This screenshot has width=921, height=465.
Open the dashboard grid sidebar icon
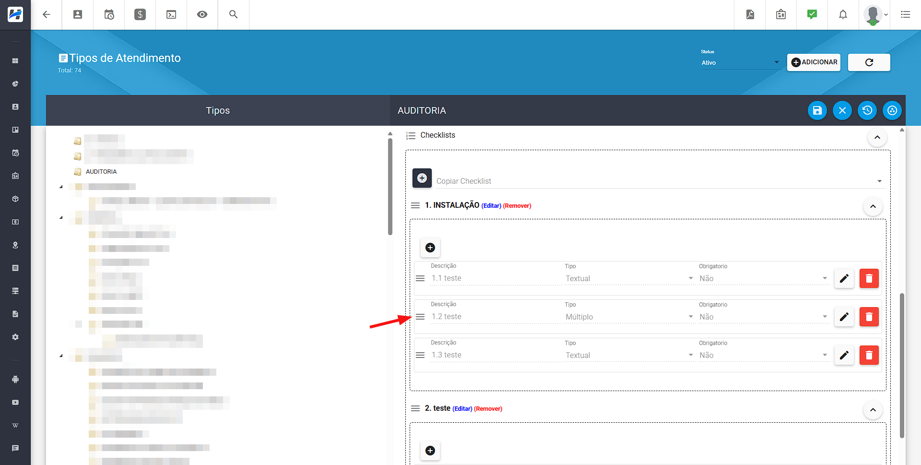click(x=15, y=61)
